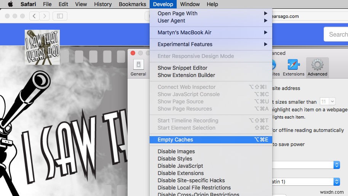Open the Edit menu
The image size is (348, 196).
[x=63, y=4]
